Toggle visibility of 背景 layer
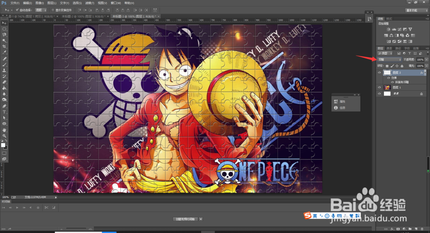This screenshot has width=430, height=233. click(x=379, y=94)
